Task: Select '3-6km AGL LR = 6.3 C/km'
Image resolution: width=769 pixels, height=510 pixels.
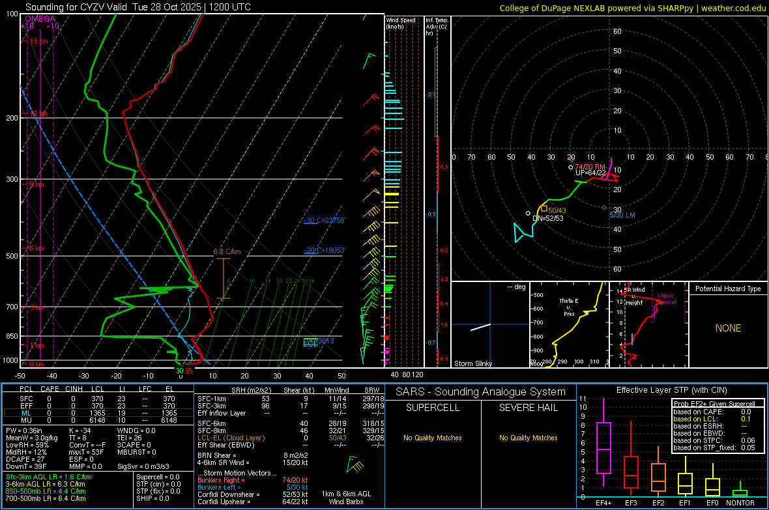Action: coord(46,484)
